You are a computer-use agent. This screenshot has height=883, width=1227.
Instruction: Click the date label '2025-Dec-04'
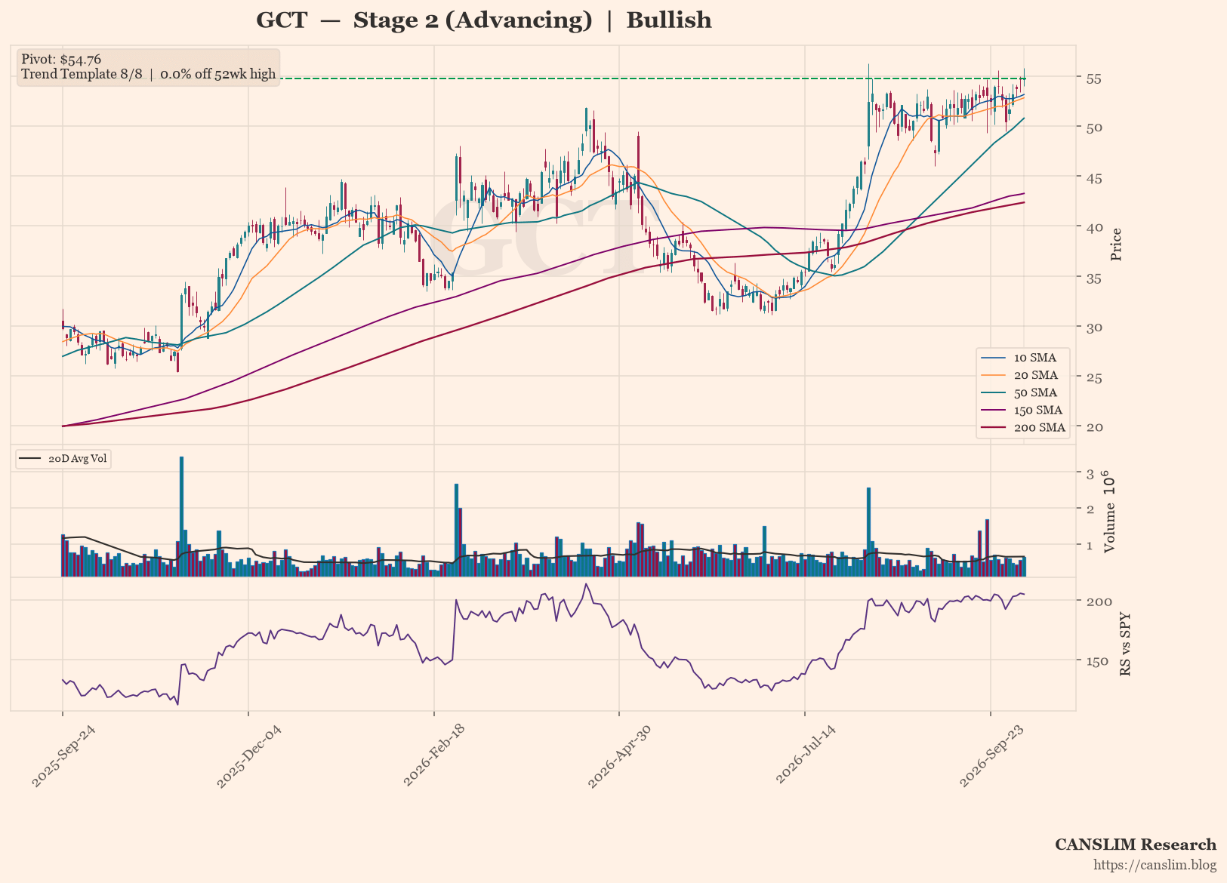pyautogui.click(x=248, y=755)
